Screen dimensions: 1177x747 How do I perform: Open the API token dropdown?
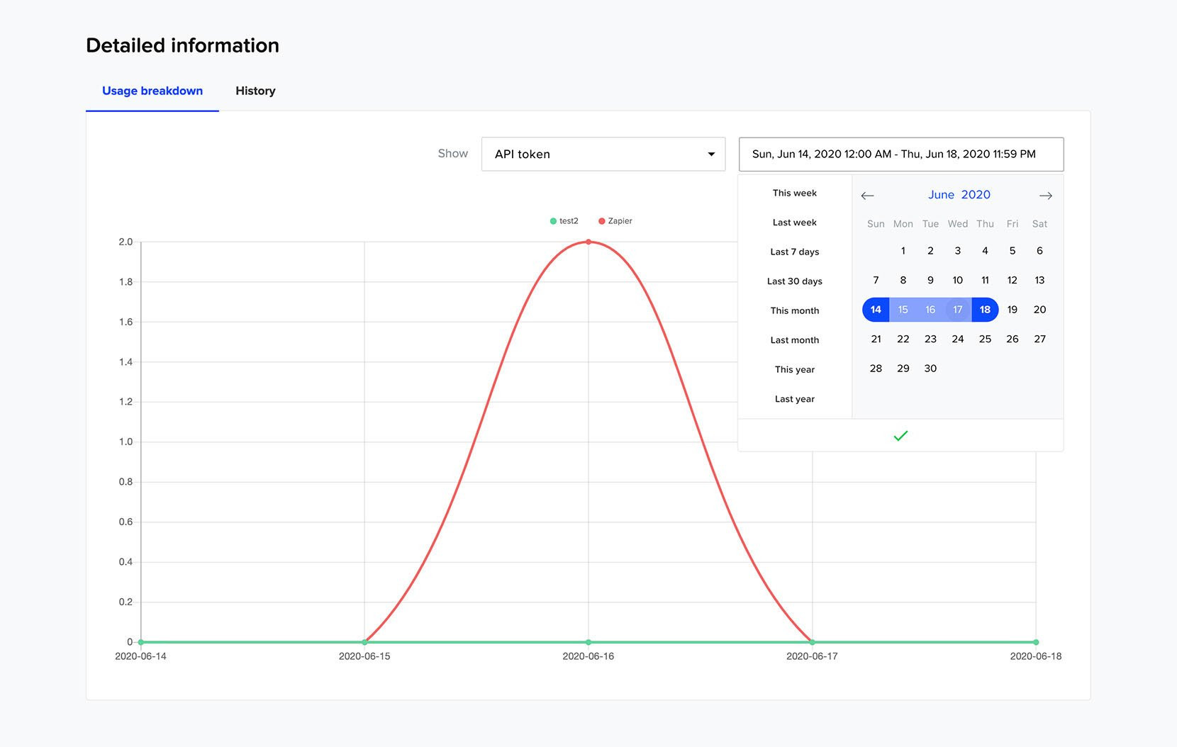pyautogui.click(x=603, y=154)
